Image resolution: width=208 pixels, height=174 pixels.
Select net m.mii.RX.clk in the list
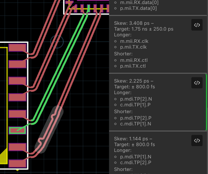(x=134, y=41)
